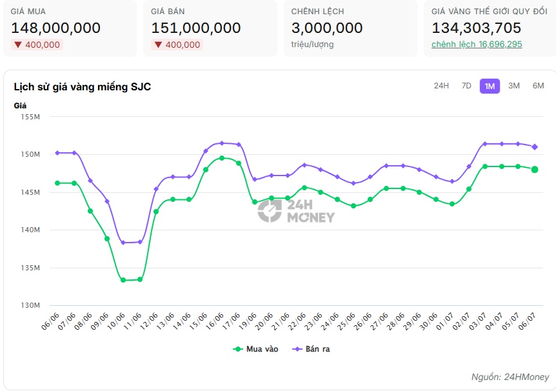Click the red 400,000 change under GIÁ MUA
Screen dimensions: 556x391
(x=37, y=45)
